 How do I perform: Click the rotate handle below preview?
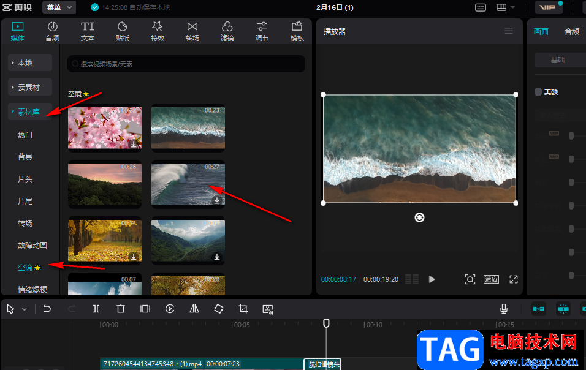(x=419, y=217)
